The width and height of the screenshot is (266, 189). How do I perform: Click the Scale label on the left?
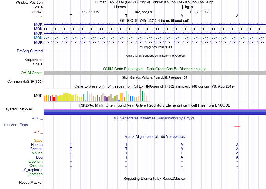[38, 7]
